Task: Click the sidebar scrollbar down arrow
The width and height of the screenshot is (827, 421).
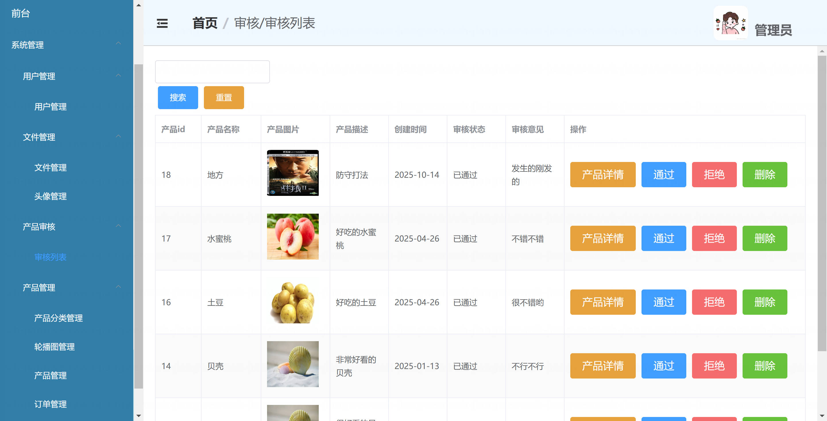Action: click(x=139, y=416)
